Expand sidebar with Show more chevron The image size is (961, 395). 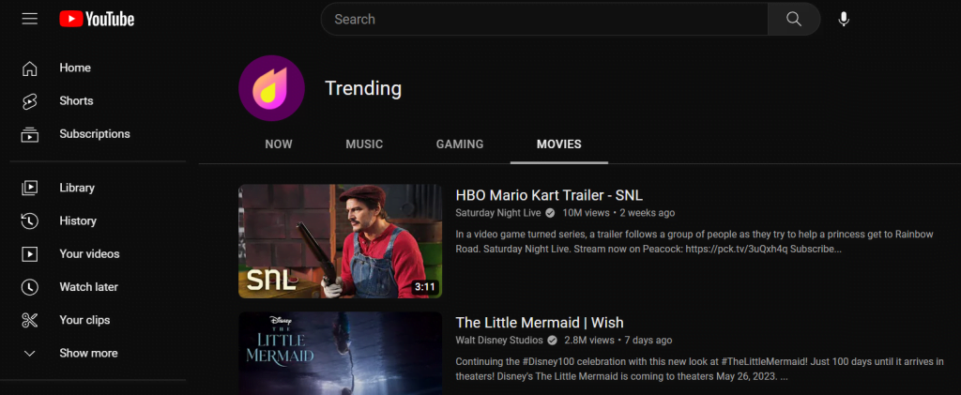pos(29,354)
